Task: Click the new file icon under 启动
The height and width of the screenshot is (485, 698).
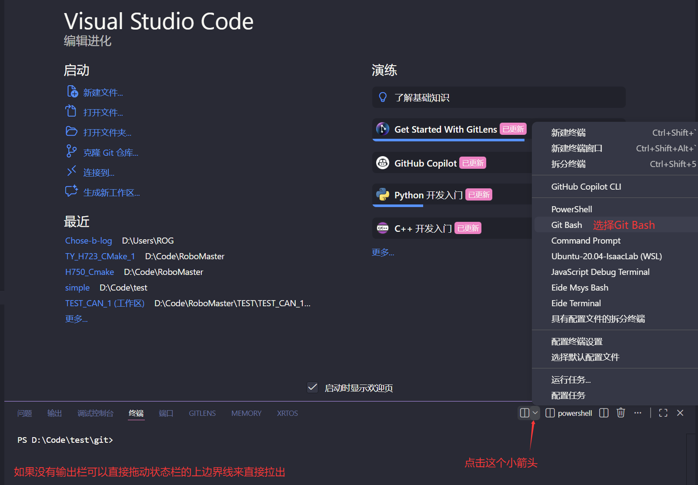Action: [x=72, y=92]
